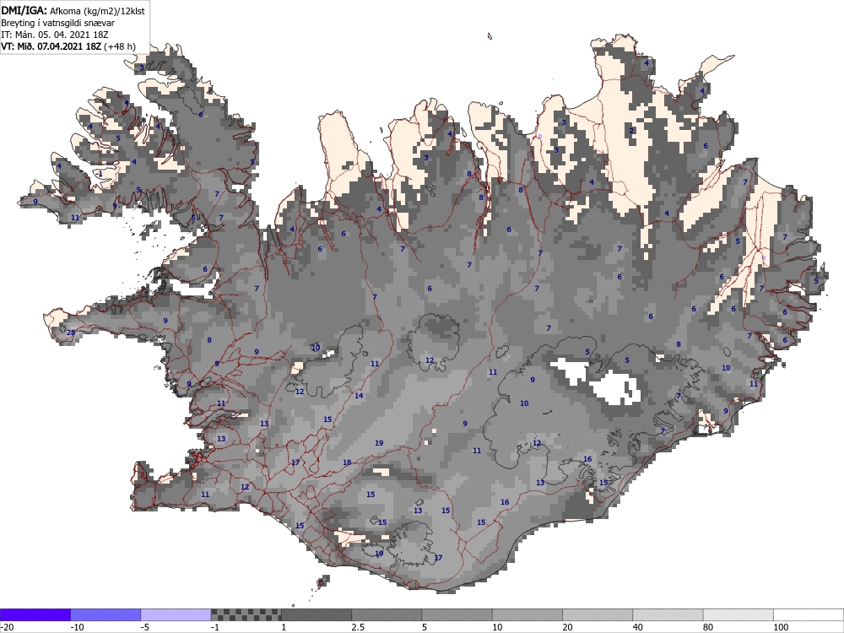Pick the light gray 20 to 40 legend swatch
This screenshot has width=844, height=633.
click(598, 614)
